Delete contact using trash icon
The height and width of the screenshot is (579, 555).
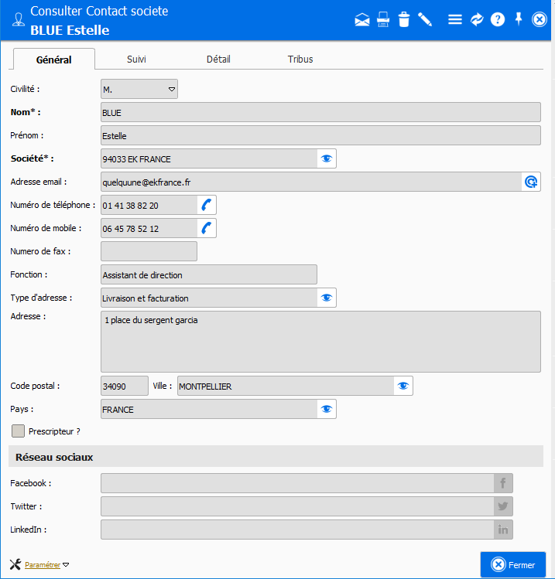click(403, 20)
